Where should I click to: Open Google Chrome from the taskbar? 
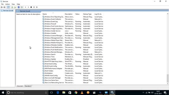point(76,93)
